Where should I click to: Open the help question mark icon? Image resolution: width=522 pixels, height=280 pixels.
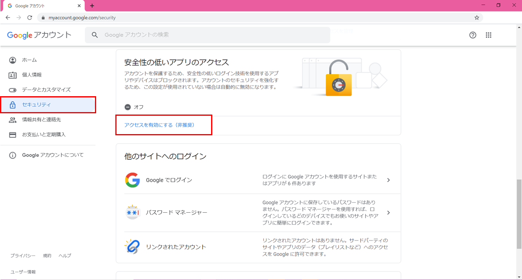pos(473,35)
